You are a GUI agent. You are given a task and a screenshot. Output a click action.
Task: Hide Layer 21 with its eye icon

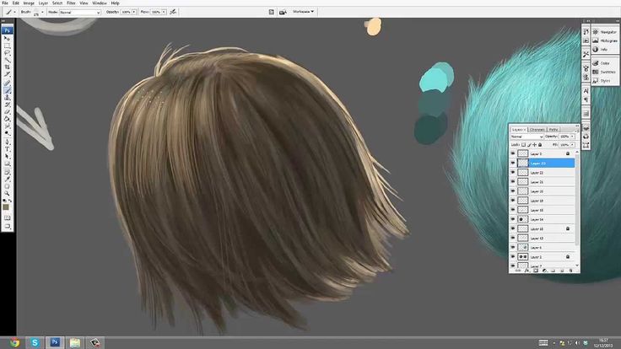coord(513,181)
